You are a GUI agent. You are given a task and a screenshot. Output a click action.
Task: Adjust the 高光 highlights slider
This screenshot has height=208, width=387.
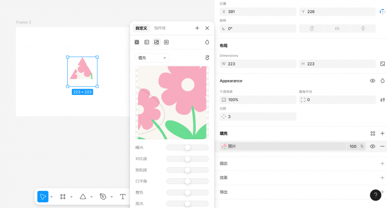pos(187,203)
